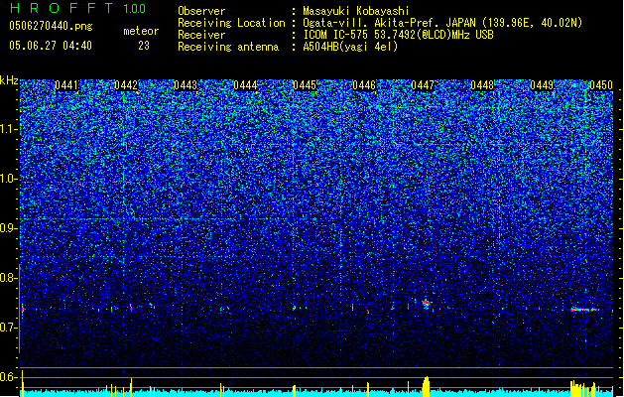
Task: Click the Receiver label in the header
Action: [x=201, y=35]
